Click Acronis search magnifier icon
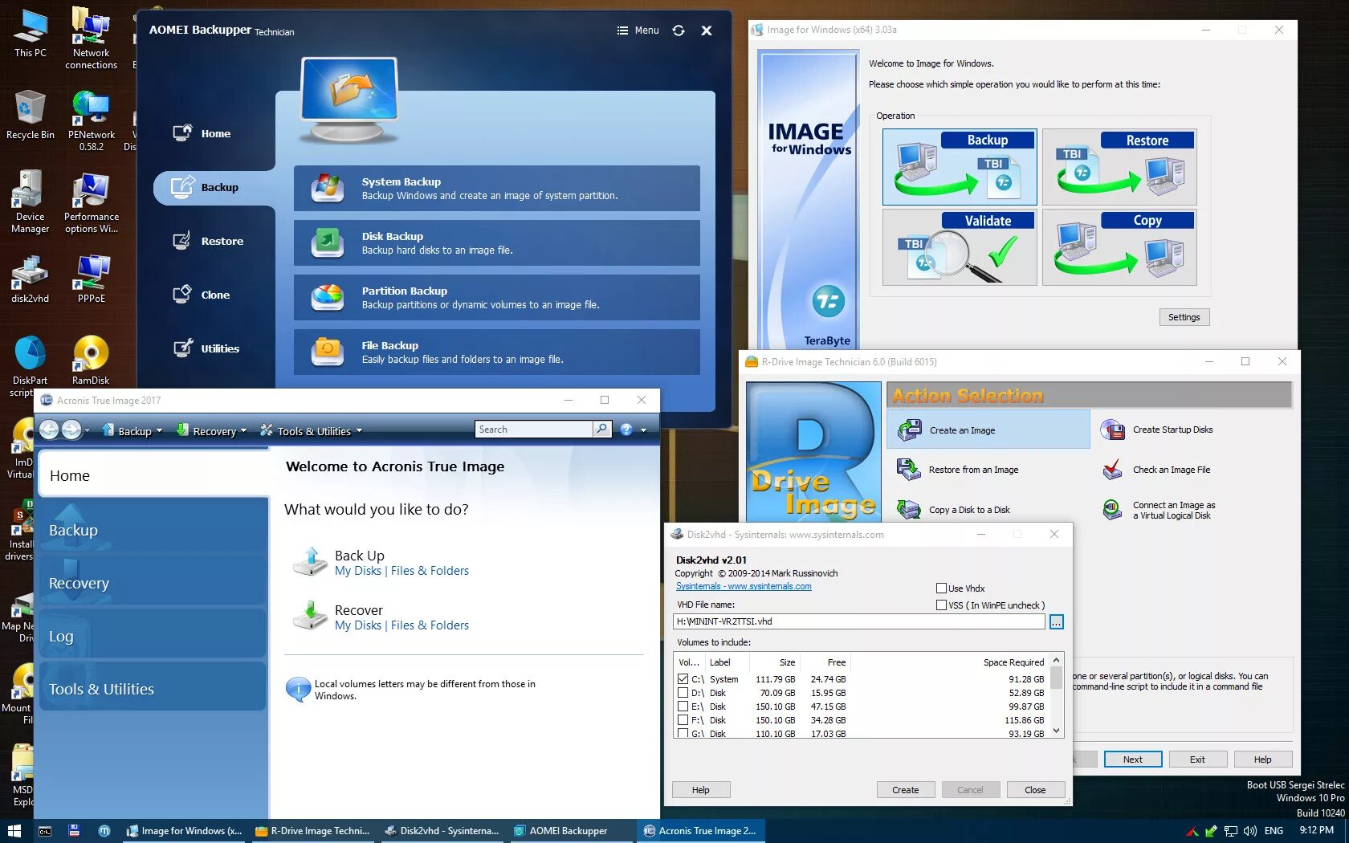This screenshot has width=1349, height=843. pyautogui.click(x=601, y=430)
